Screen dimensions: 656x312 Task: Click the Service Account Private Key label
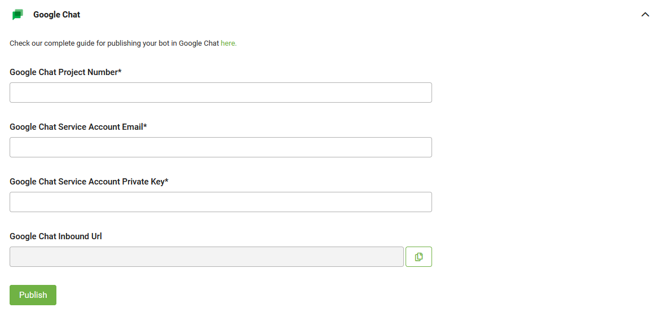click(86, 182)
